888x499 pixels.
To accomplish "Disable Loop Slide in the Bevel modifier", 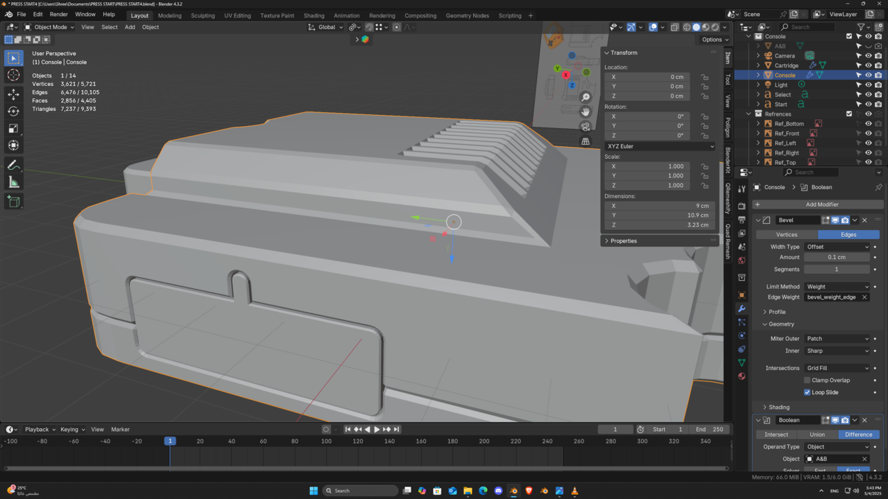I will (x=807, y=392).
